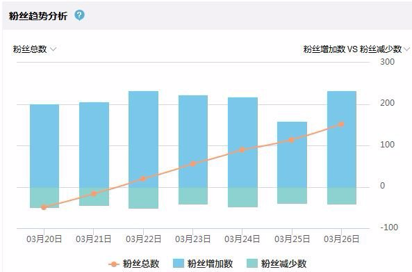Screen dimensions: 412x272
Task: Click the teal decrease bar for 03月25日
Action: [x=292, y=195]
